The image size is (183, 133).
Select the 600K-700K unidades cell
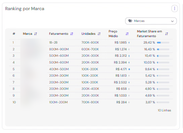(x=90, y=49)
